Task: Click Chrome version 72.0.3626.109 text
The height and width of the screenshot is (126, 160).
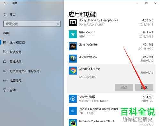Action: [87, 77]
